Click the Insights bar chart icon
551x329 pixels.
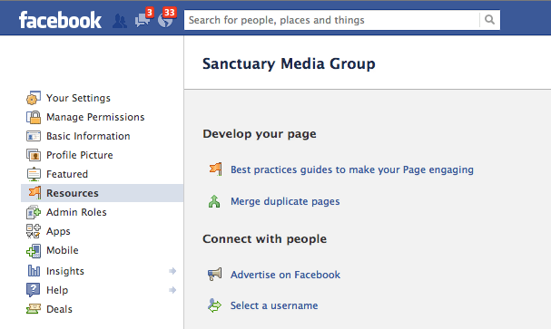click(34, 271)
